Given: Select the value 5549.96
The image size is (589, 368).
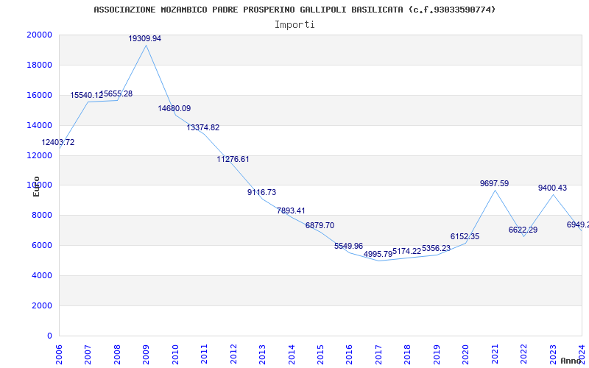Looking at the screenshot, I should (x=348, y=246).
